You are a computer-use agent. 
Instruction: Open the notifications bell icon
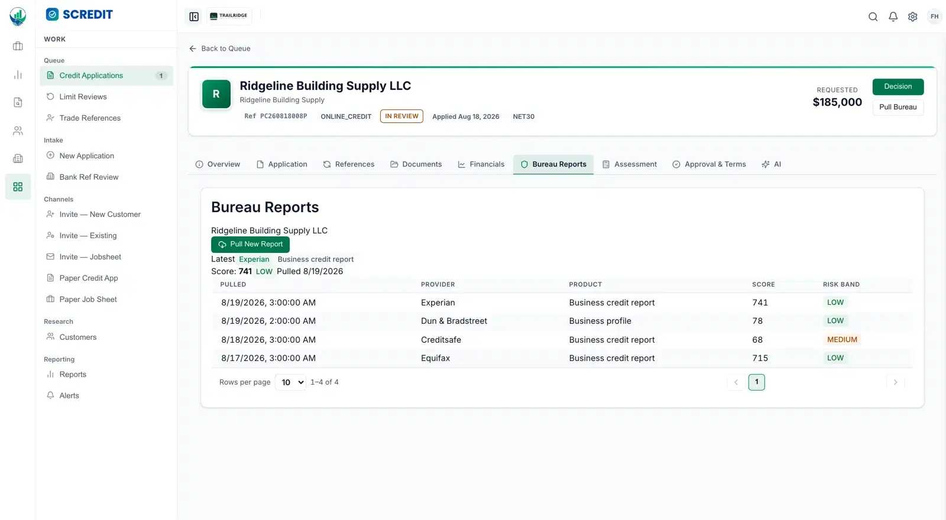pyautogui.click(x=893, y=17)
